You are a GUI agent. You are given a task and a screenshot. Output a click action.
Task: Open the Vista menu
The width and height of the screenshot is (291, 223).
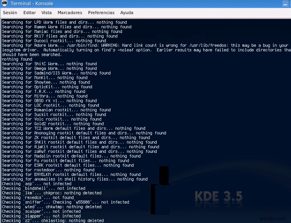[x=46, y=12]
